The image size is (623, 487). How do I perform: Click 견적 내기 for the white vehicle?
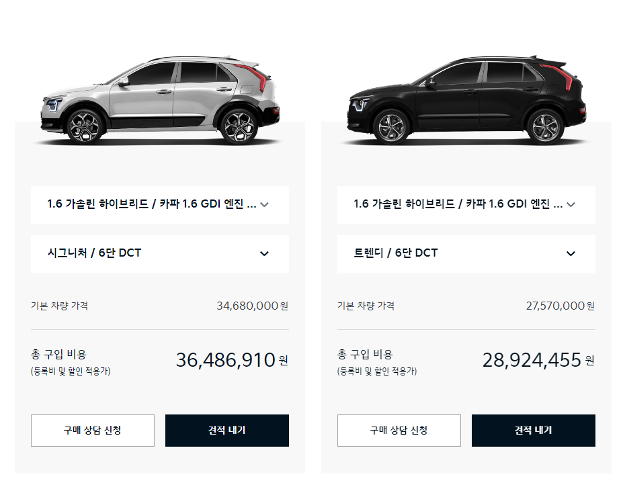(226, 431)
